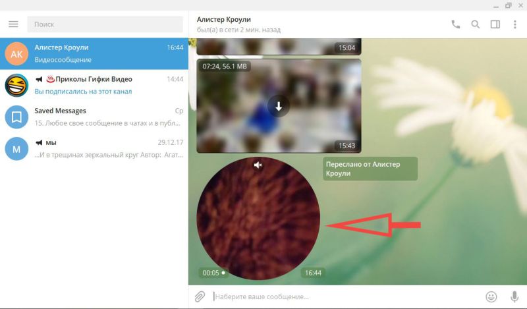Open search in chat with magnifier icon
The width and height of the screenshot is (527, 309).
click(x=475, y=24)
